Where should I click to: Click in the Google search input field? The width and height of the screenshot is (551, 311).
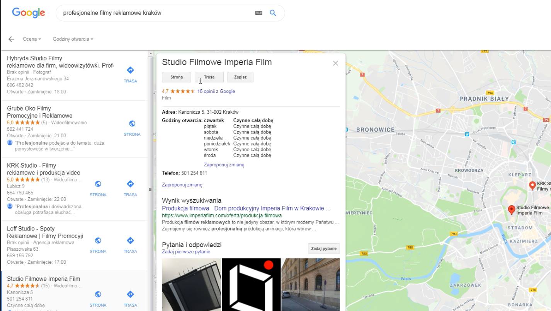(156, 13)
